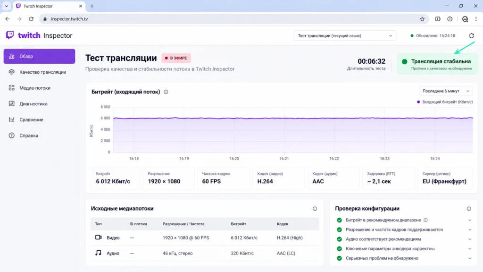This screenshot has width=483, height=272.
Task: Click the H.264 (High) table cell
Action: click(290, 238)
